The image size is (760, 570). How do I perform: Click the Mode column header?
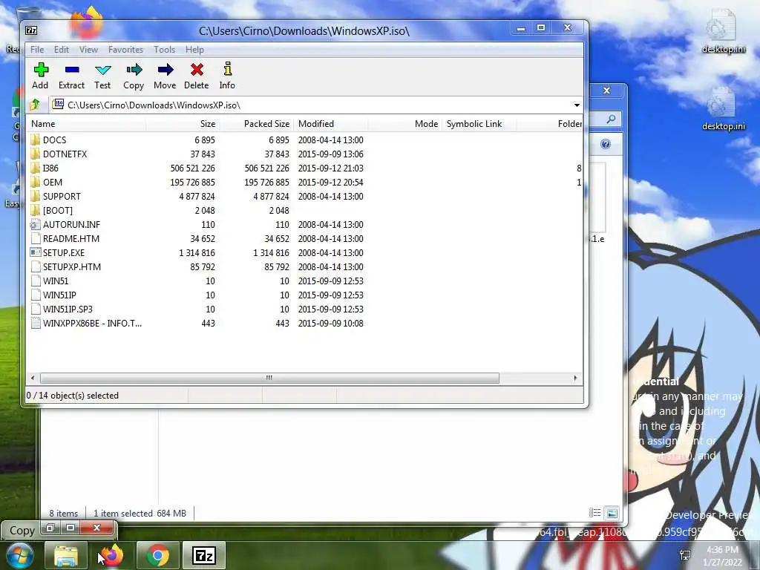(x=404, y=124)
